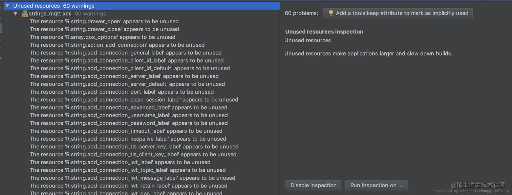Select the add_connection_password_label warning
Image resolution: width=512 pixels, height=195 pixels.
[129, 123]
